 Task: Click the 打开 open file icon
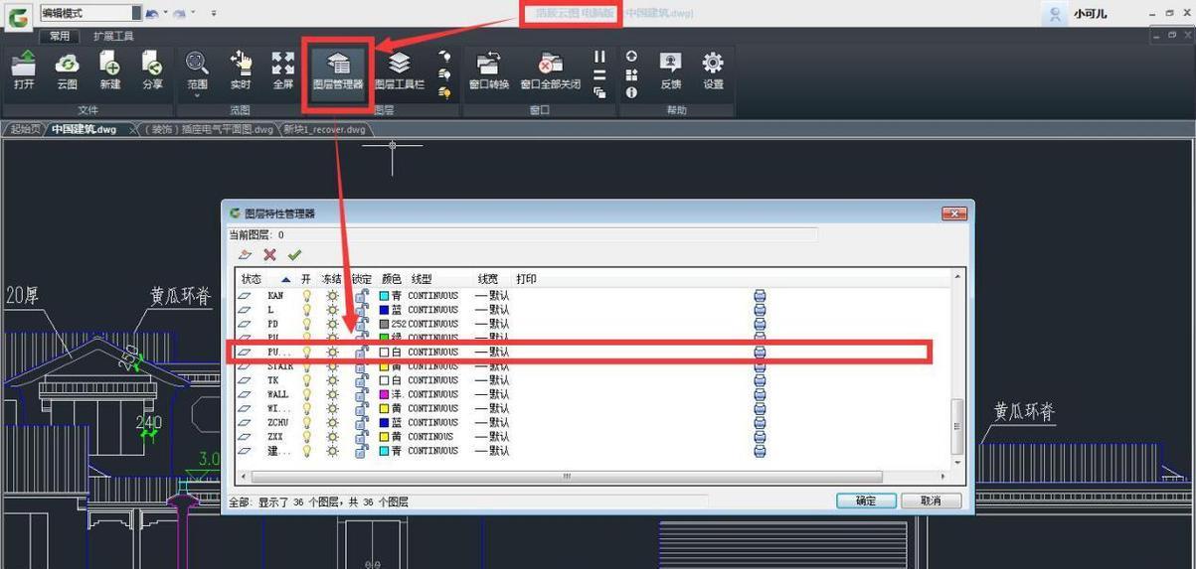coord(24,71)
